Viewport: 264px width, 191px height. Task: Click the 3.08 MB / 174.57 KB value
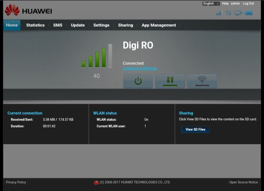pyautogui.click(x=58, y=120)
